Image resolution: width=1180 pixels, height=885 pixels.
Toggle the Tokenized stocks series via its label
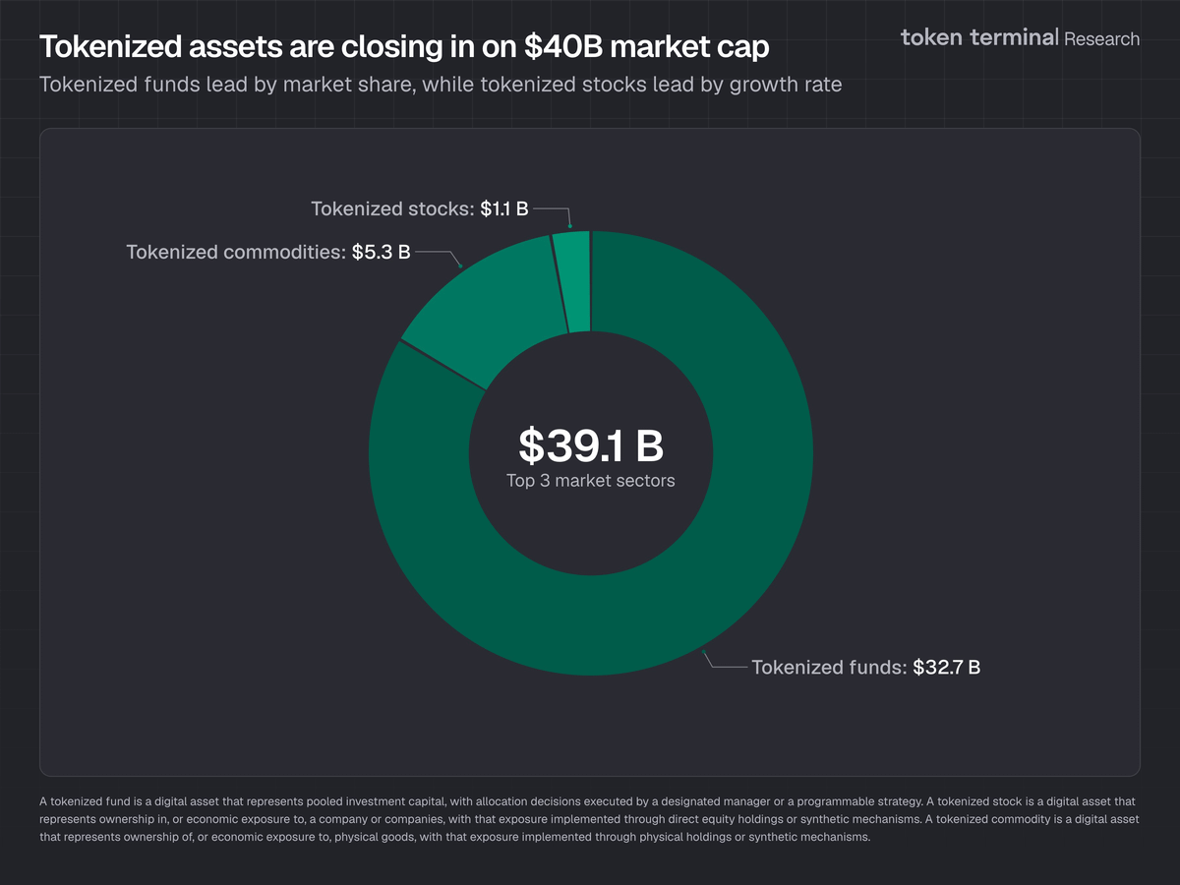pos(420,208)
